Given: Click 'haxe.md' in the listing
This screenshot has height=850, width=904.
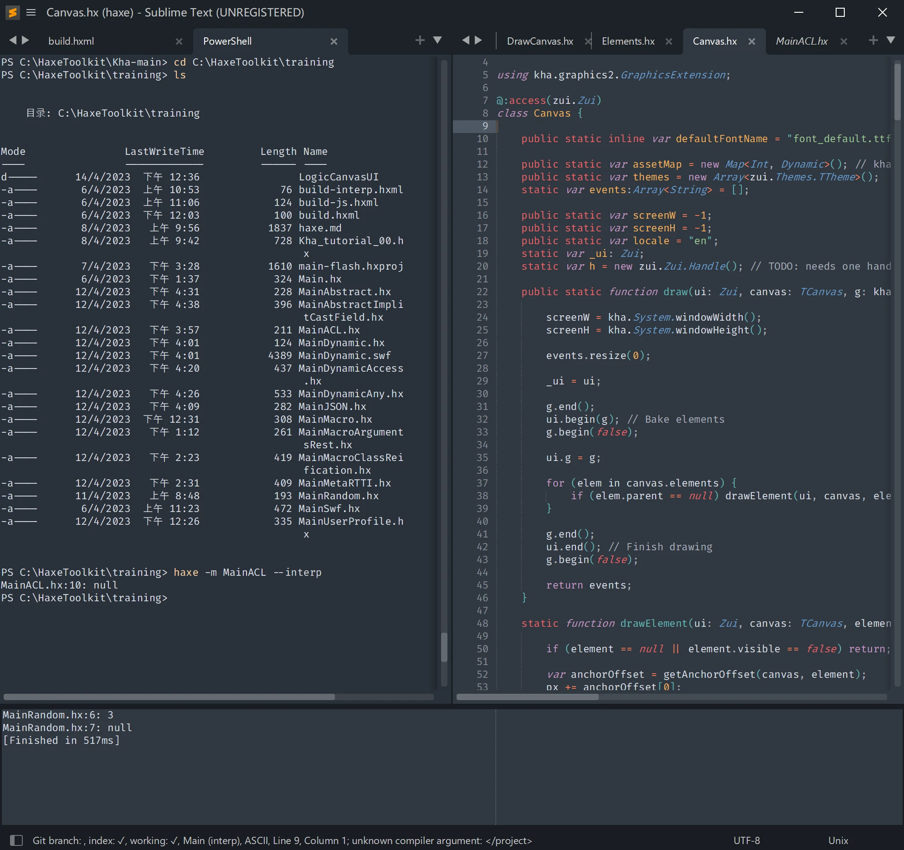Looking at the screenshot, I should coord(320,228).
